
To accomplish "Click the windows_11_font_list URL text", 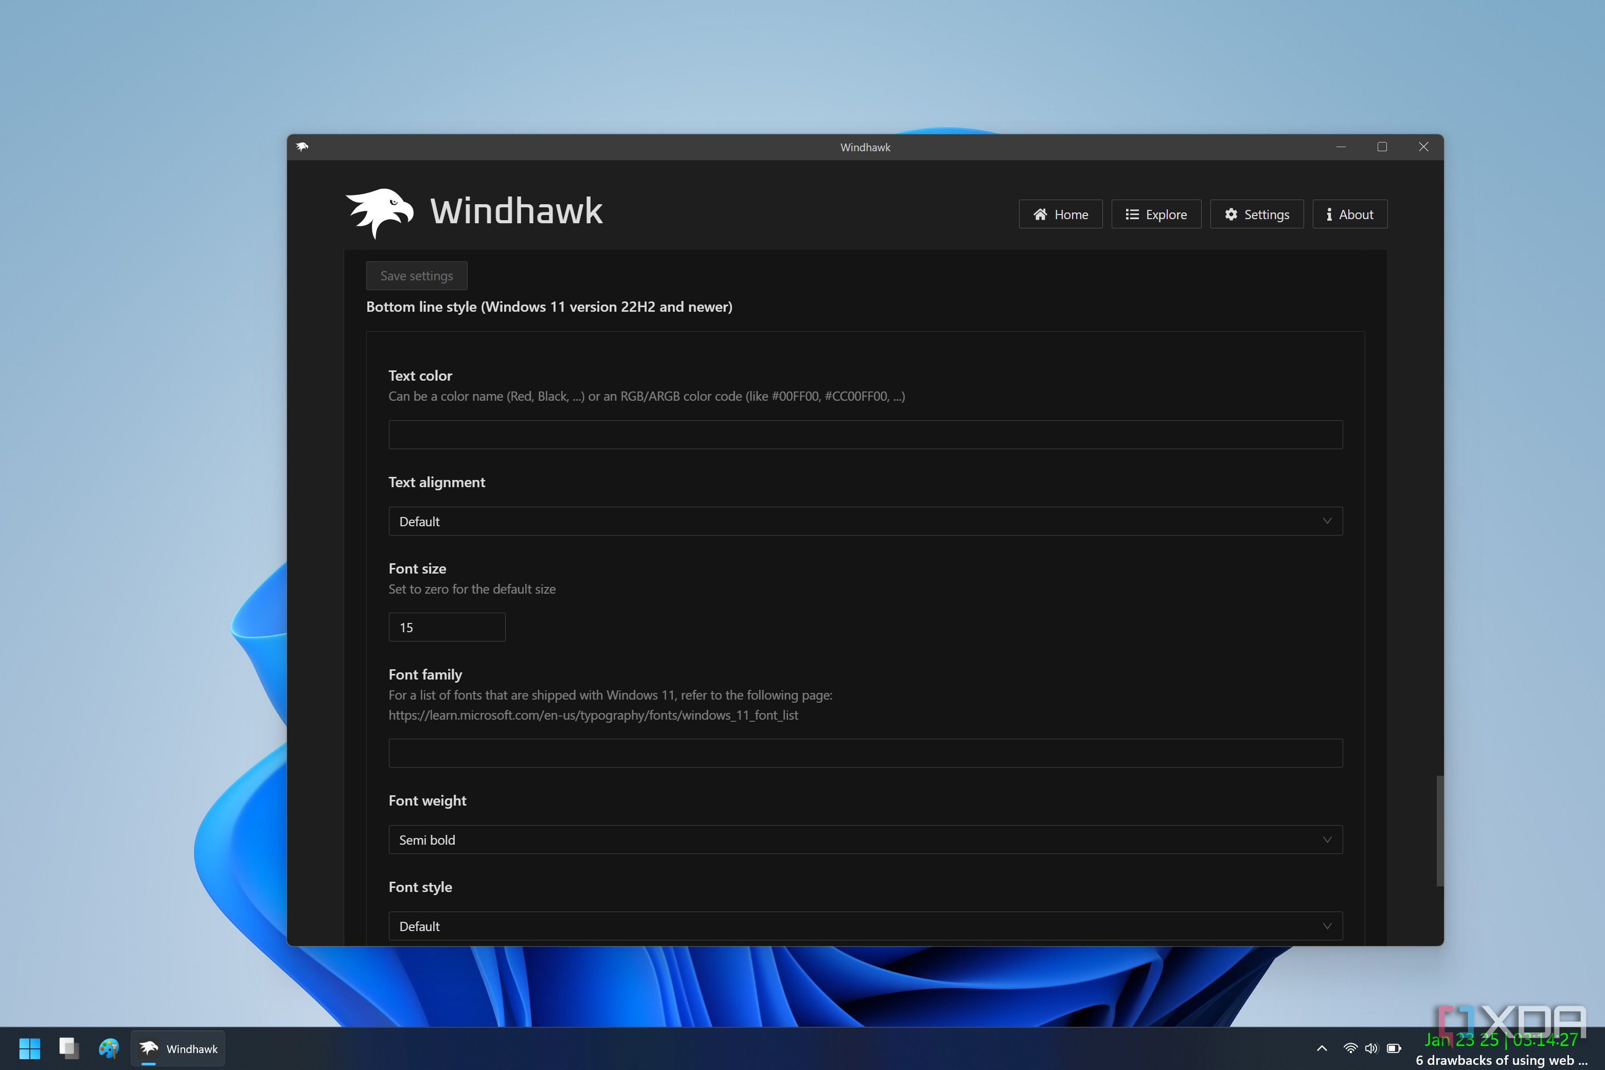I will coord(594,715).
